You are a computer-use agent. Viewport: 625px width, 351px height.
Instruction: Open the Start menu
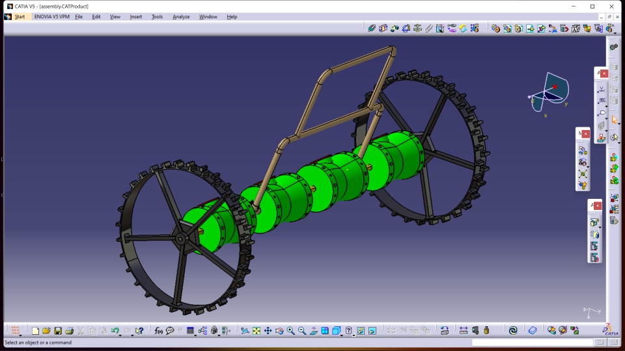tap(20, 17)
